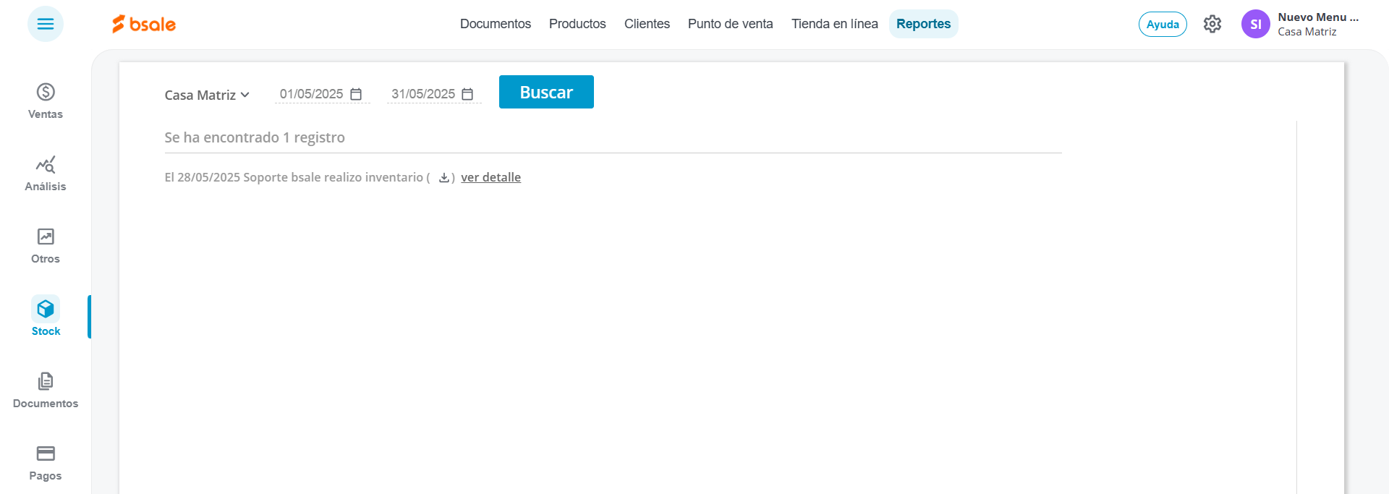Click the start date field 01/05/2025
1389x494 pixels.
tap(322, 94)
